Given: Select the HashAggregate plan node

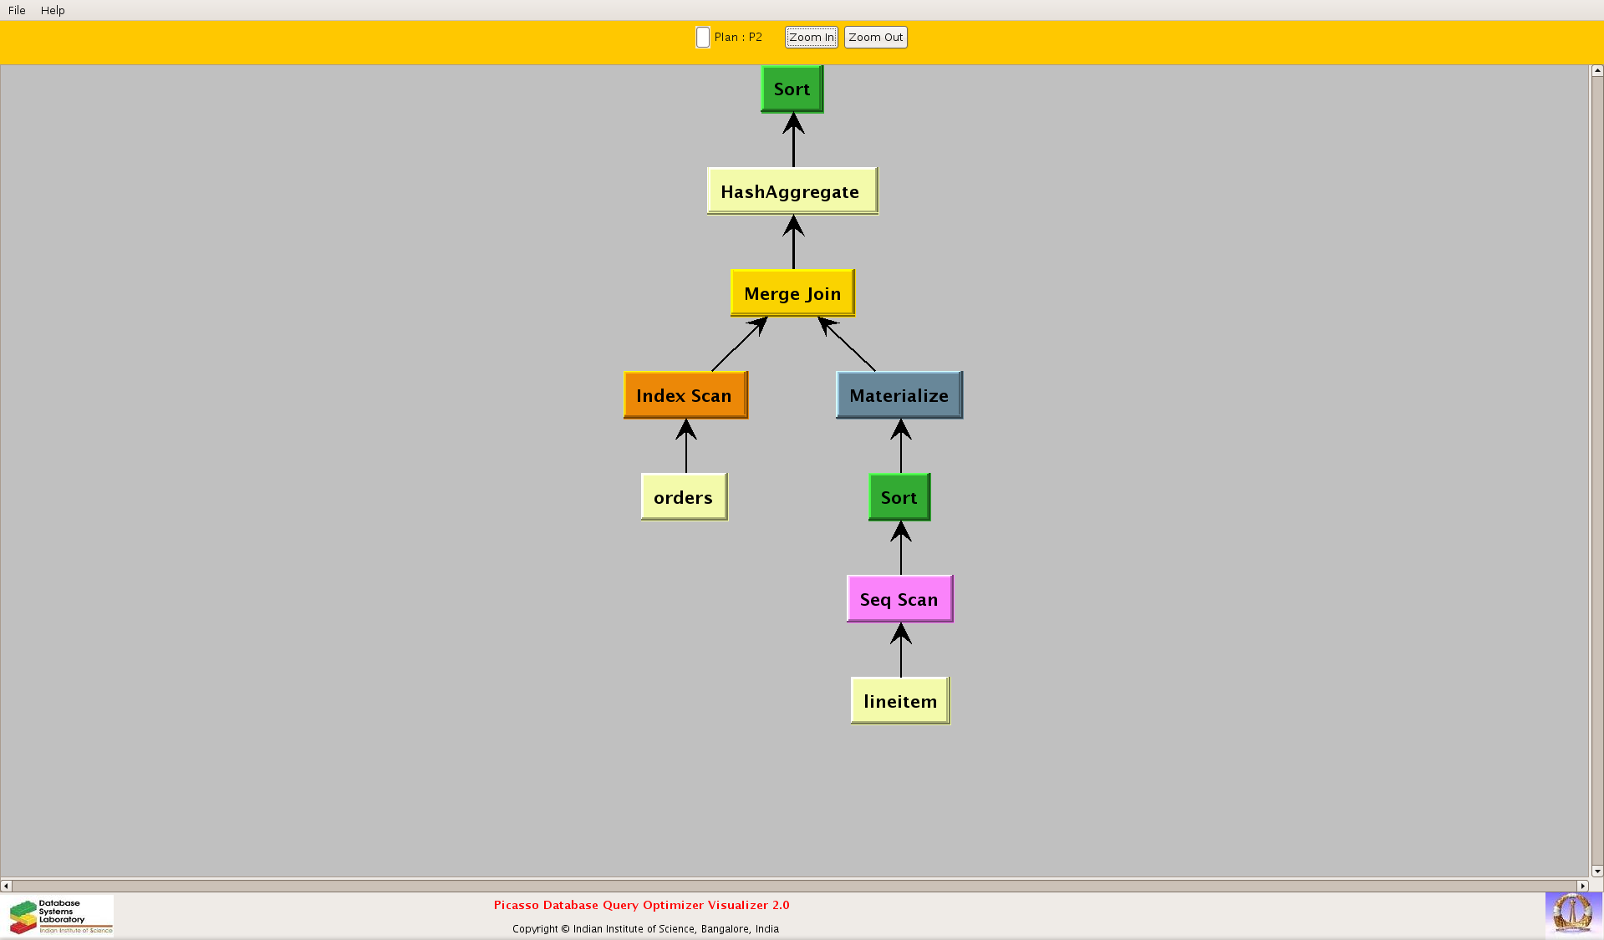Looking at the screenshot, I should pyautogui.click(x=792, y=191).
